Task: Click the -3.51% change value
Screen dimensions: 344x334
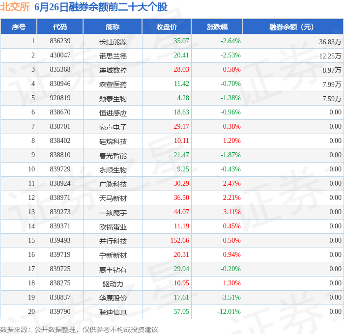Action: click(230, 298)
